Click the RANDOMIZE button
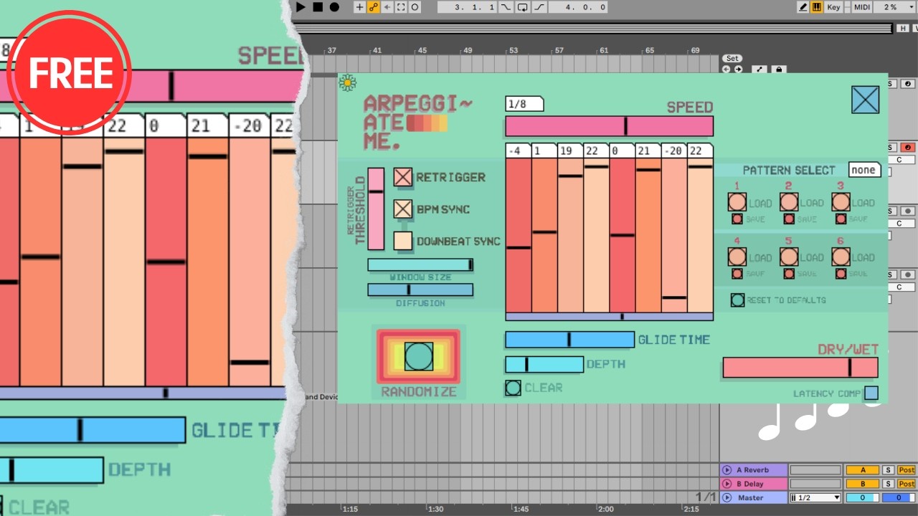 pyautogui.click(x=419, y=356)
